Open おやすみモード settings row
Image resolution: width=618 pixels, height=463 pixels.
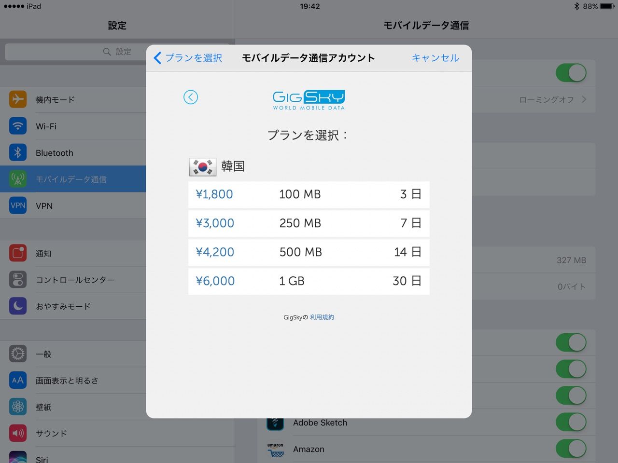pos(73,306)
